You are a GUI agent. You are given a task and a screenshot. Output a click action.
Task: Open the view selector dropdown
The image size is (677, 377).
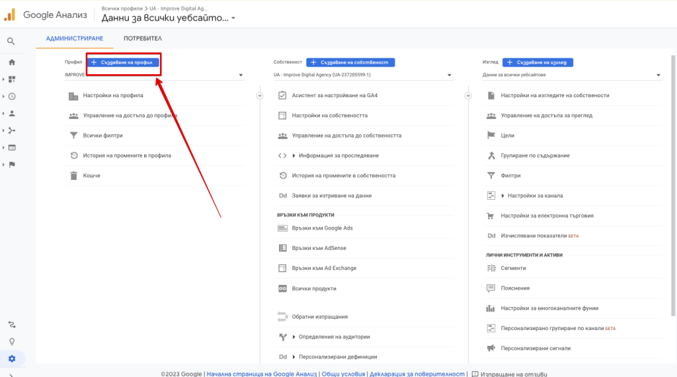572,75
